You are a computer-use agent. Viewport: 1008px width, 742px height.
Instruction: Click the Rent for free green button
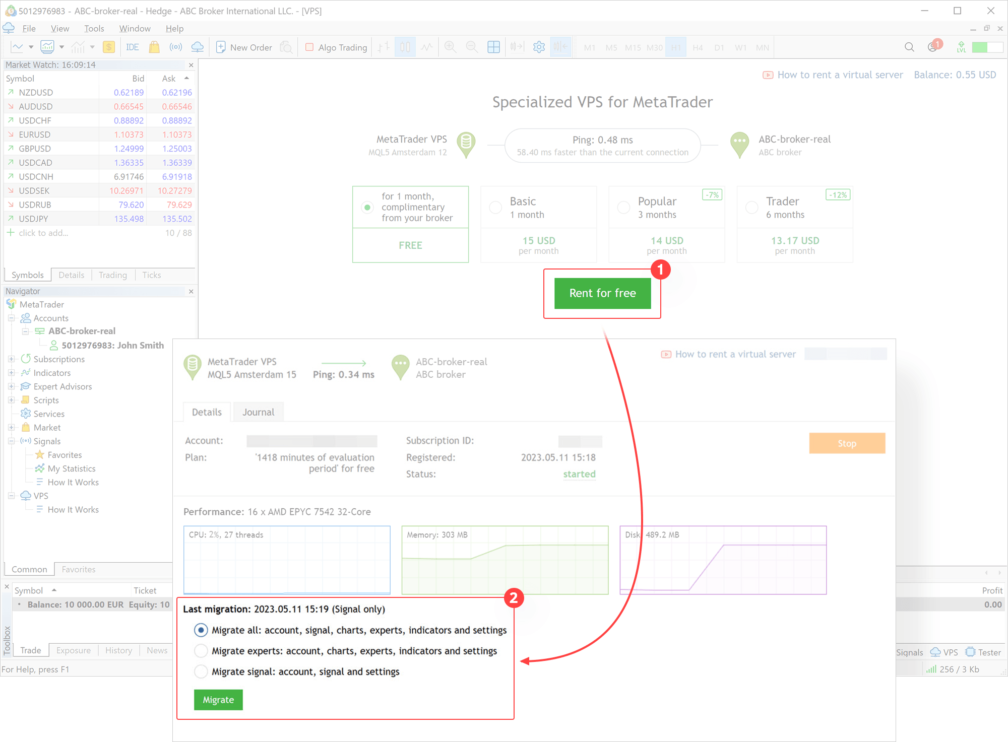click(x=603, y=293)
